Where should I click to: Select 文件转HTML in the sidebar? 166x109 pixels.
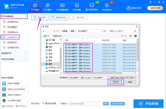(13, 47)
